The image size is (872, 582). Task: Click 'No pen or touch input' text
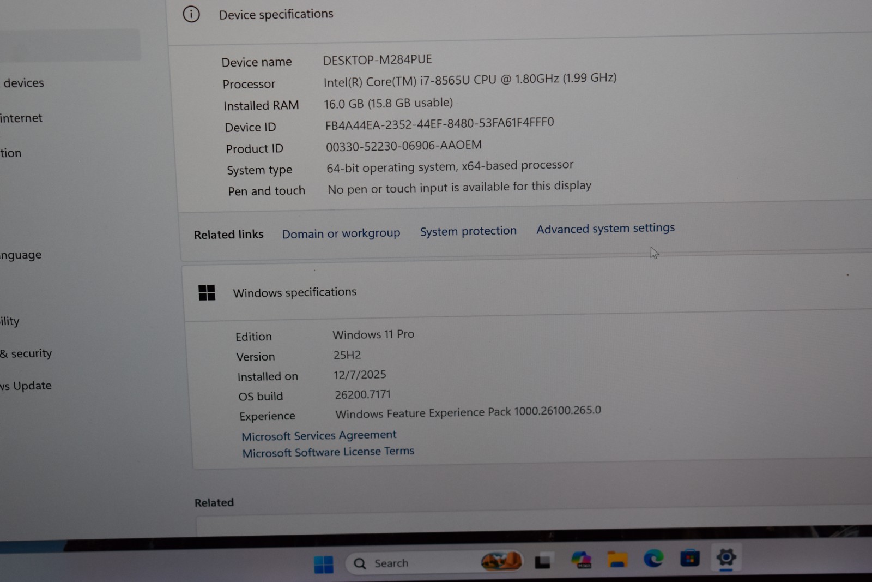coord(459,187)
